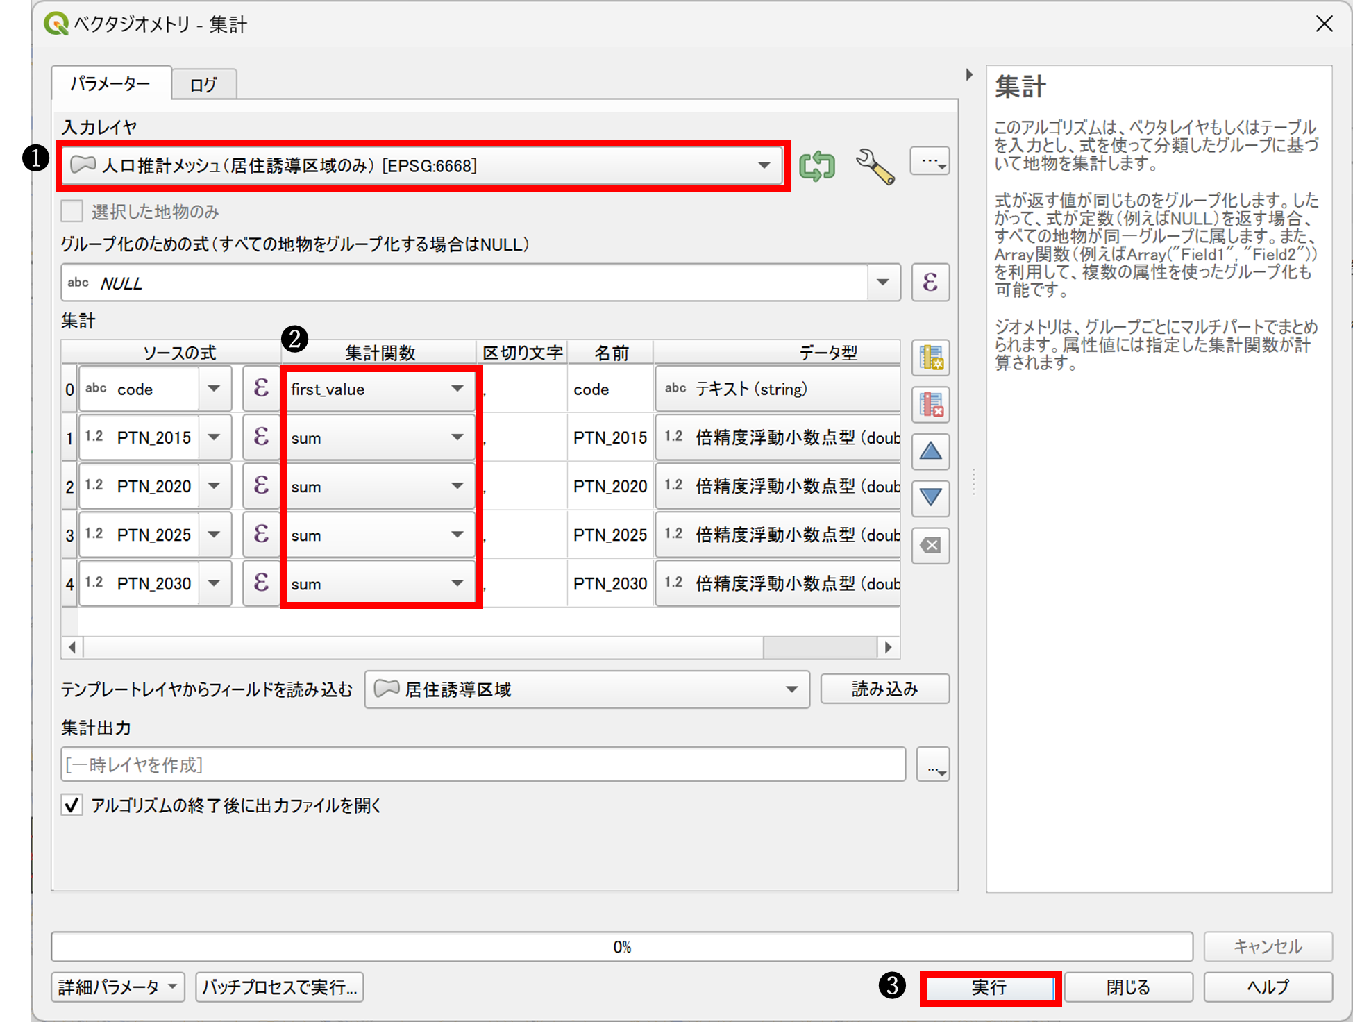Expand the template layer combo box
1353x1022 pixels.
791,689
